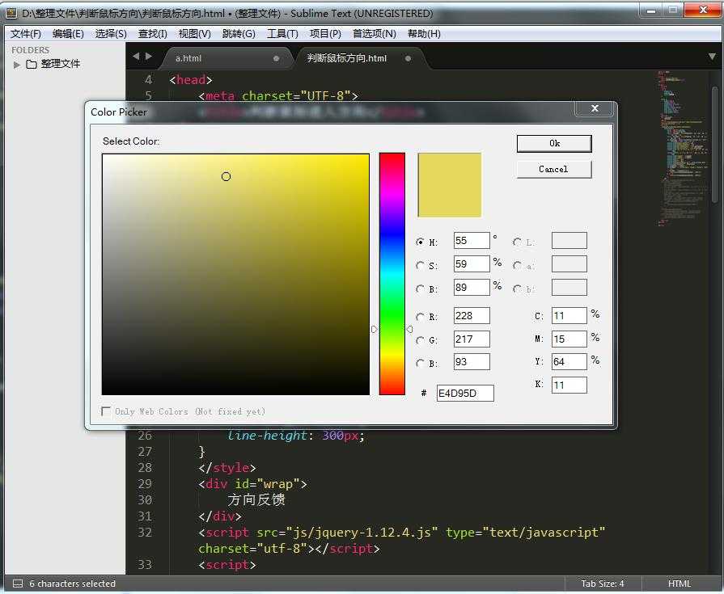Switch to the a.html tab
This screenshot has height=594, width=724.
click(227, 58)
